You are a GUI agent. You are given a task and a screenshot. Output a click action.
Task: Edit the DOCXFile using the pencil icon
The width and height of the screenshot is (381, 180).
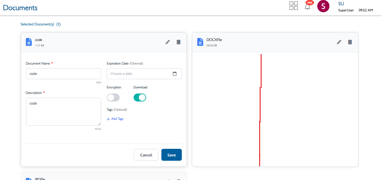339,42
